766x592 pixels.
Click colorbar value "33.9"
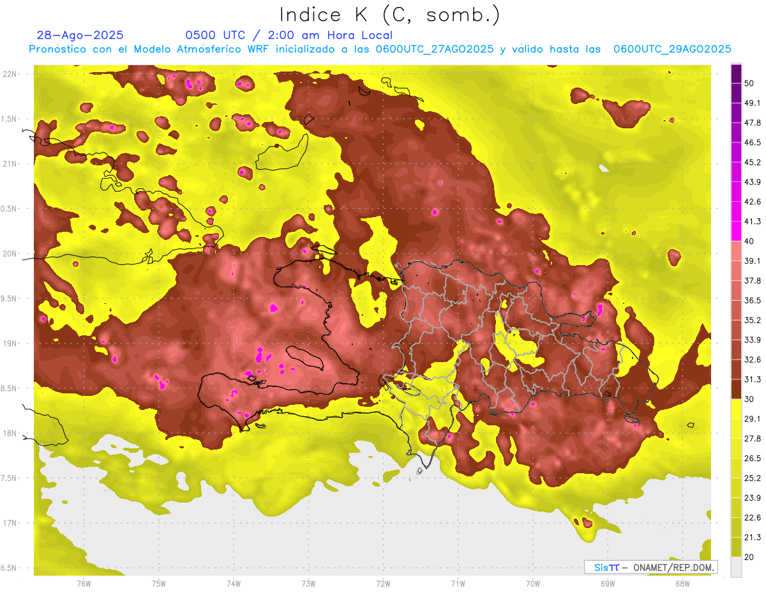753,340
